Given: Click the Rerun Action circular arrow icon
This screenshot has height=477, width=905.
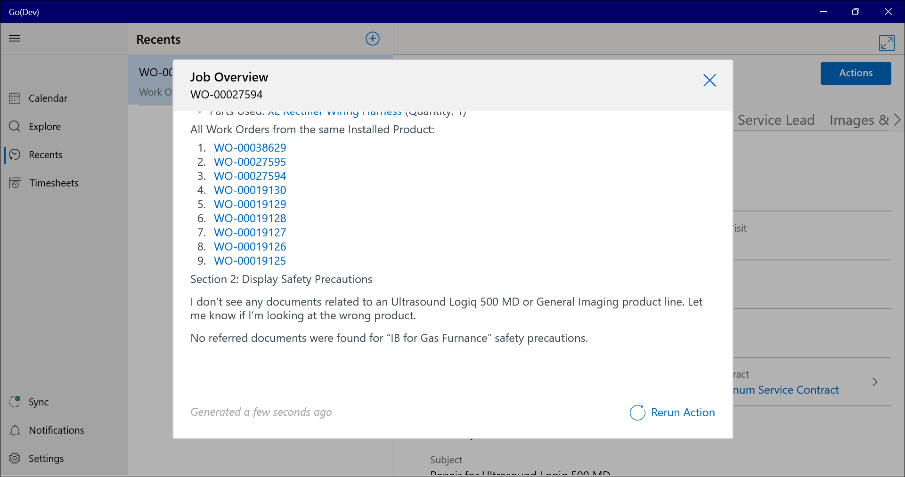Looking at the screenshot, I should click(x=637, y=412).
